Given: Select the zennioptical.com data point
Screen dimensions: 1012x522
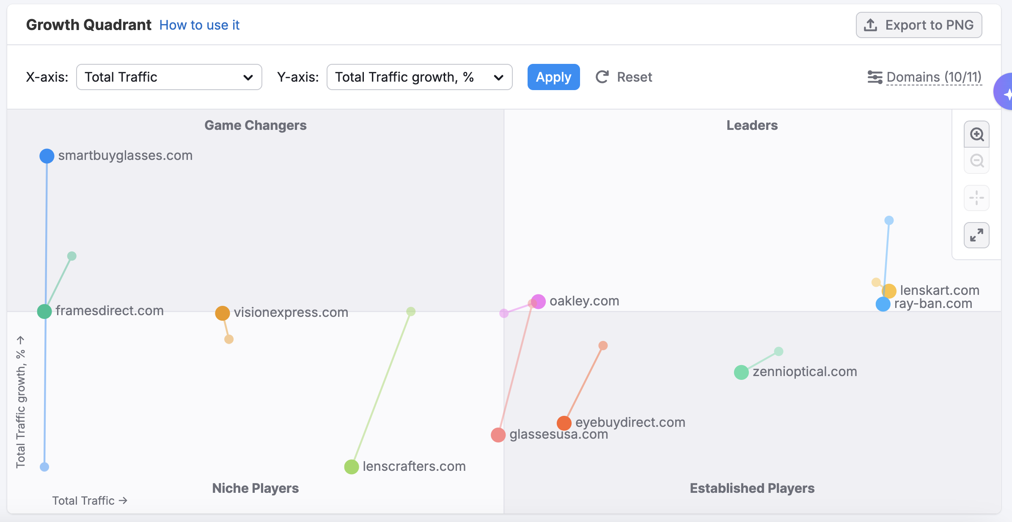Looking at the screenshot, I should [741, 372].
